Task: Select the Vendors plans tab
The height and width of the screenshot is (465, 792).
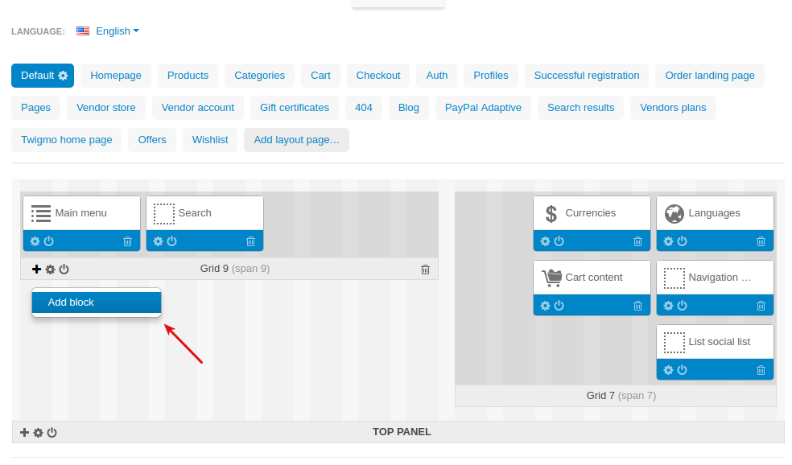Action: [674, 108]
